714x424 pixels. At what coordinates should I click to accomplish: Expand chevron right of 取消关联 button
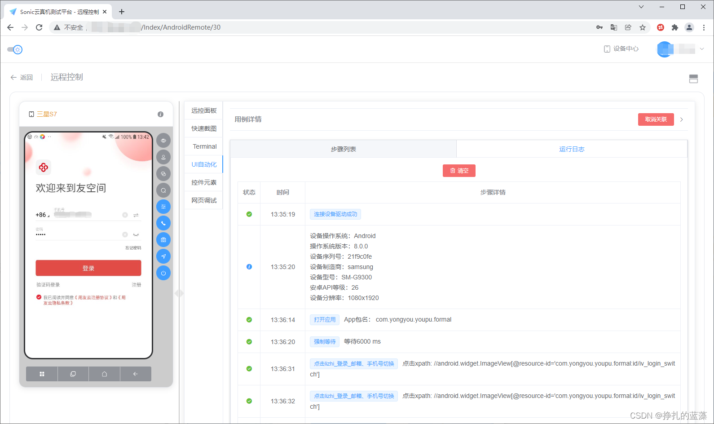(x=681, y=119)
